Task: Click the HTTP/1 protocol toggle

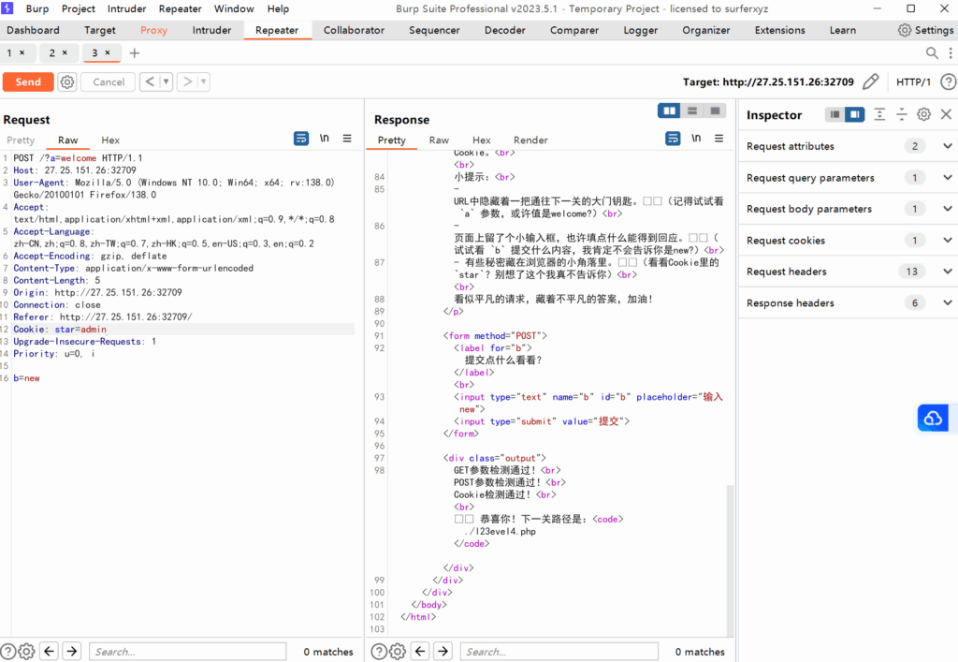Action: (913, 81)
